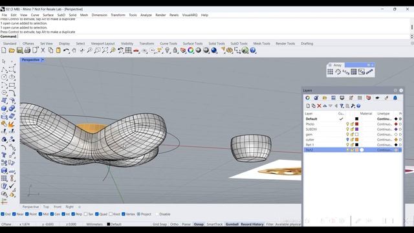The height and width of the screenshot is (233, 414).
Task: Click the Check mark tool in left sidebar
Action: point(12,186)
